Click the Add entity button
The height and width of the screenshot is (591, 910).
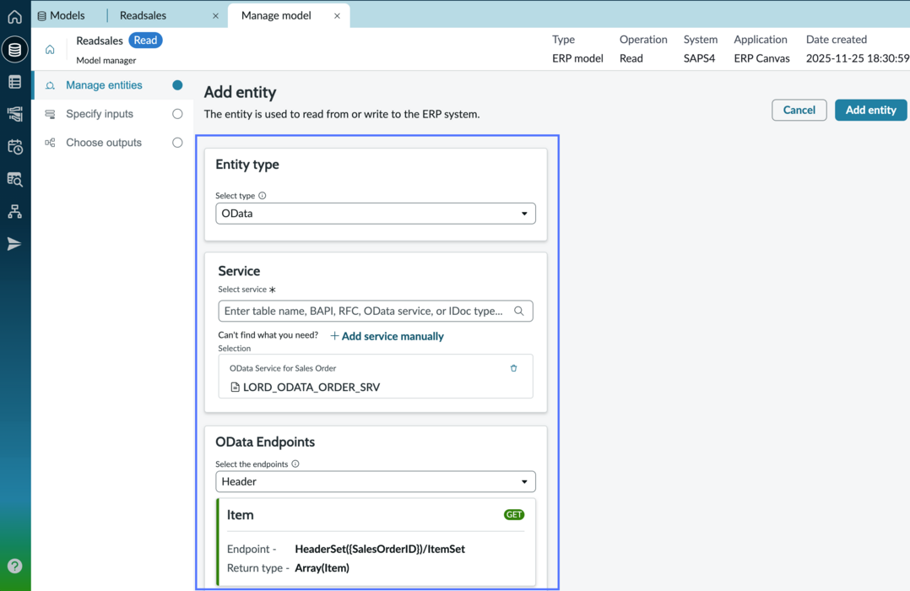click(x=870, y=111)
